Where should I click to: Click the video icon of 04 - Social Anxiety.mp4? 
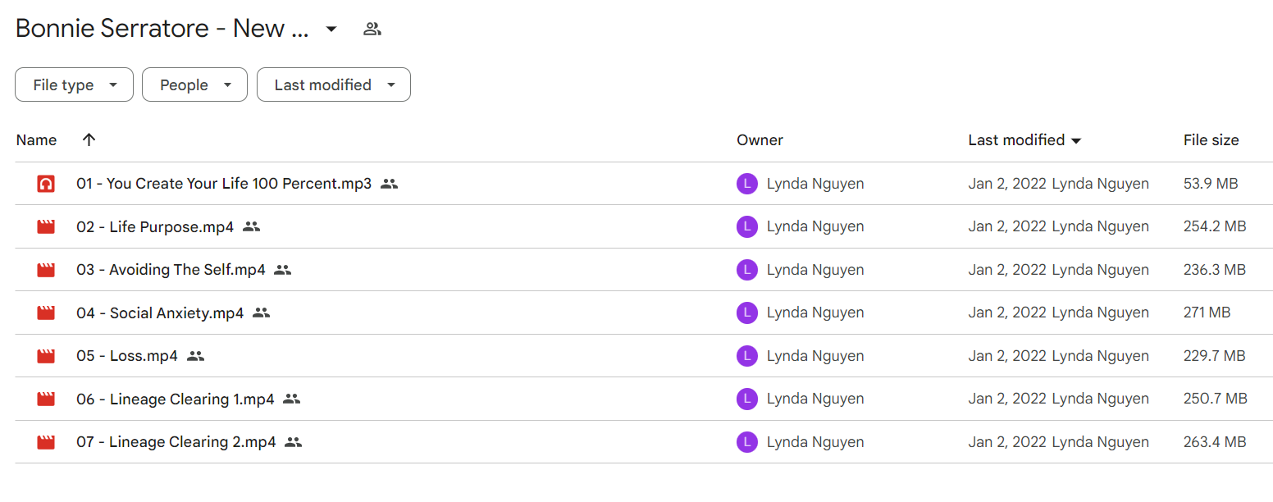46,313
